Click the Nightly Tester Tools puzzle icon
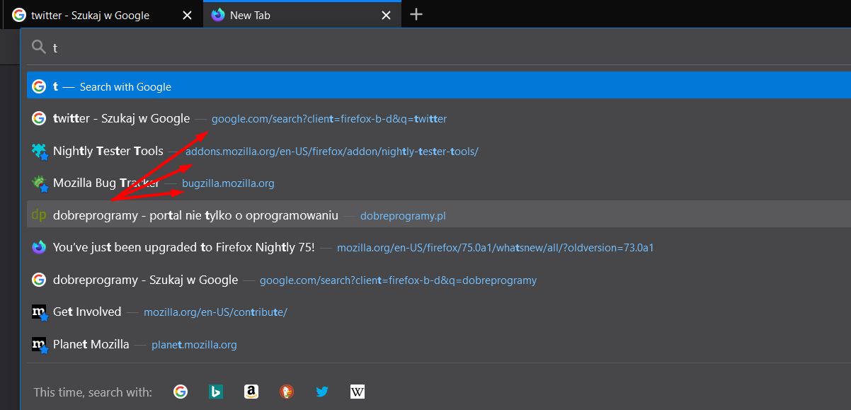The height and width of the screenshot is (410, 851). [x=39, y=151]
